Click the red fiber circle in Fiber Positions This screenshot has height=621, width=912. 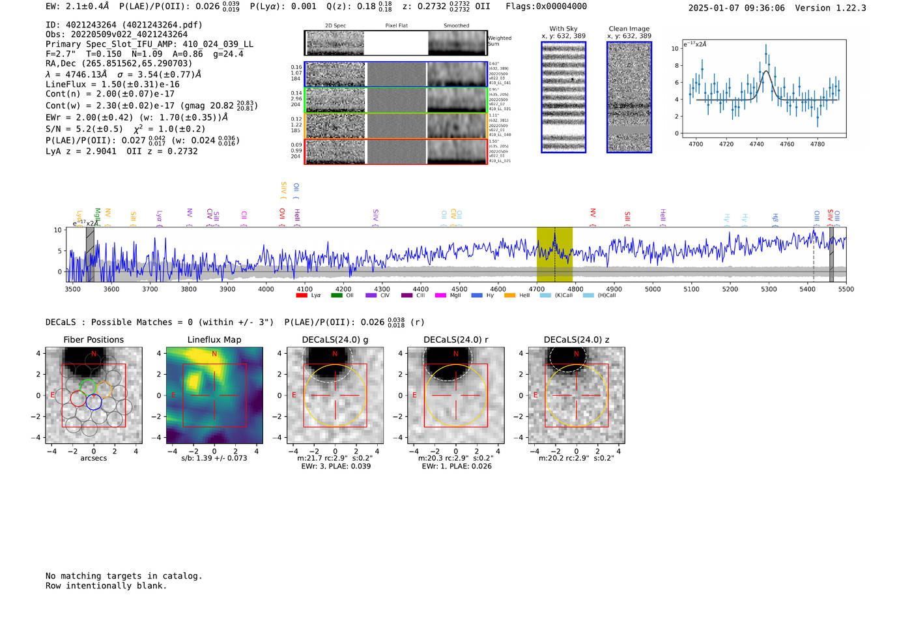[78, 398]
